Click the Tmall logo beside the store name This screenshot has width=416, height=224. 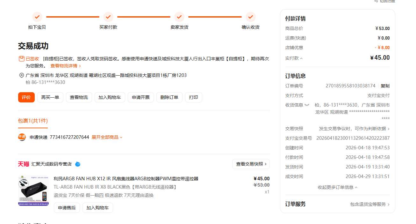pos(24,164)
